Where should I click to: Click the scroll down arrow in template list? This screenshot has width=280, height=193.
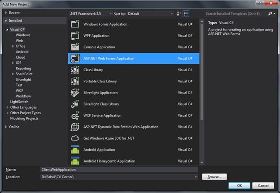pos(202,163)
